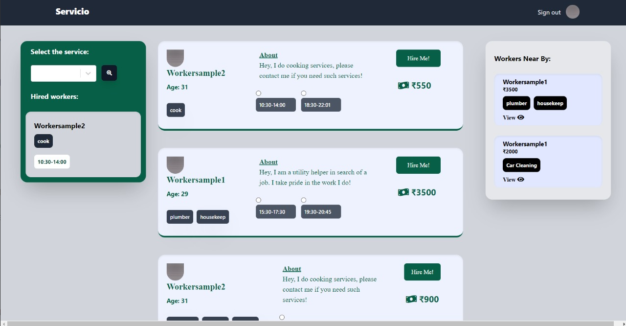Click the cook tag in Hired workers
The height and width of the screenshot is (326, 626).
tap(44, 141)
